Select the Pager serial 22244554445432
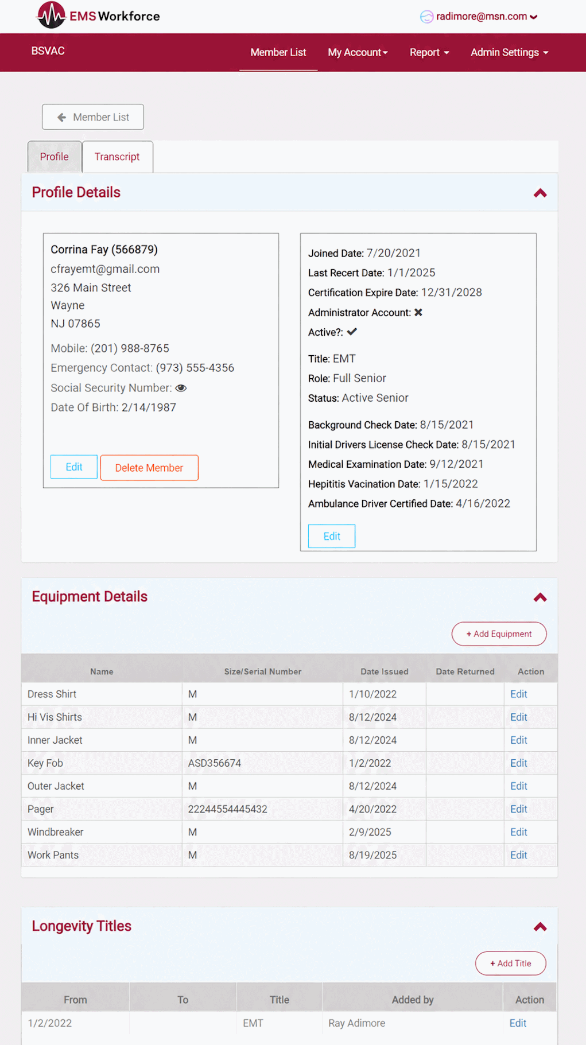This screenshot has width=586, height=1045. 228,809
